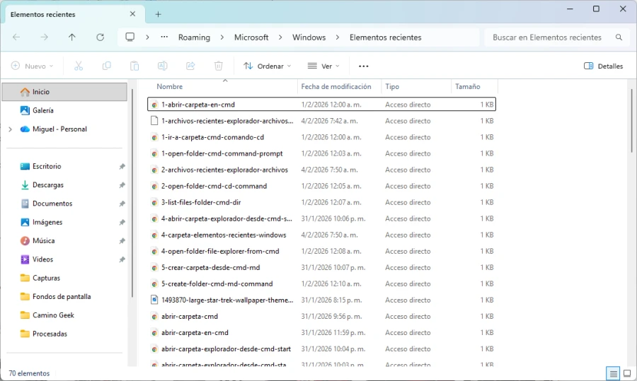Image resolution: width=637 pixels, height=381 pixels.
Task: Close the Elementos recientes tab
Action: click(132, 14)
